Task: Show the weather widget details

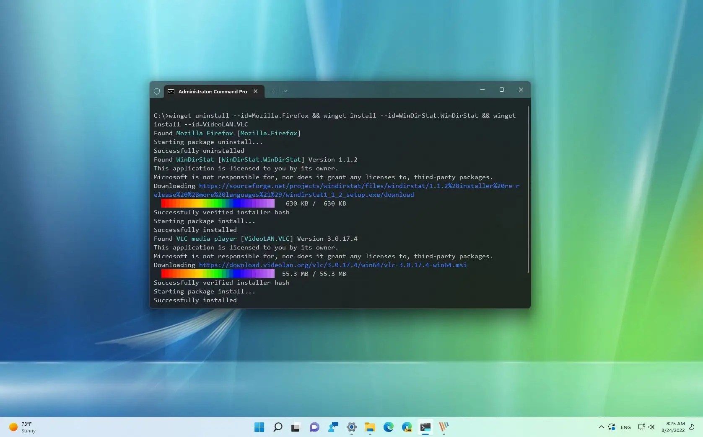Action: 22,427
